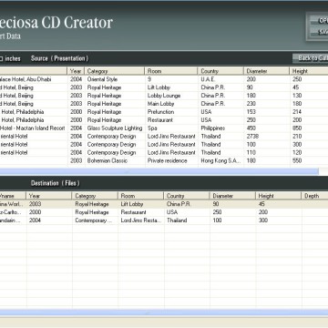Viewport: 328px width, 328px height.
Task: Click the 153 diameter value
Action: pyautogui.click(x=251, y=112)
